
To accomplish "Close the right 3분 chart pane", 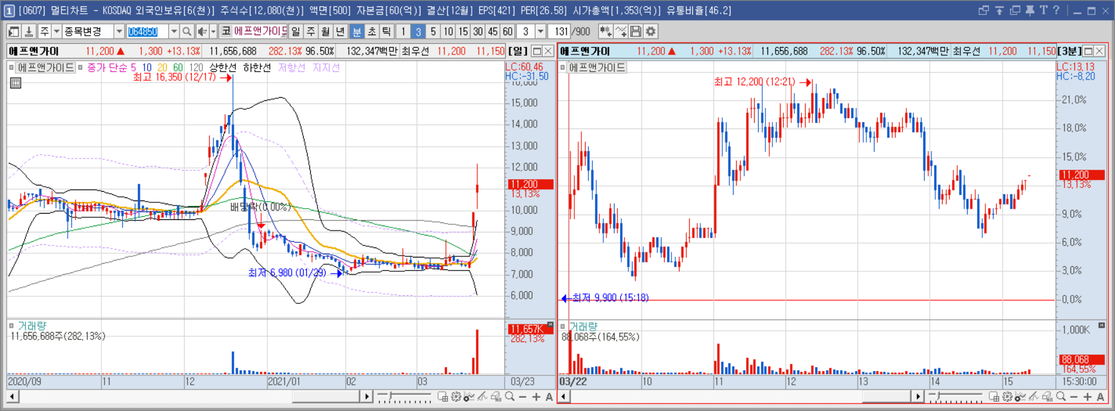I will (x=1099, y=51).
